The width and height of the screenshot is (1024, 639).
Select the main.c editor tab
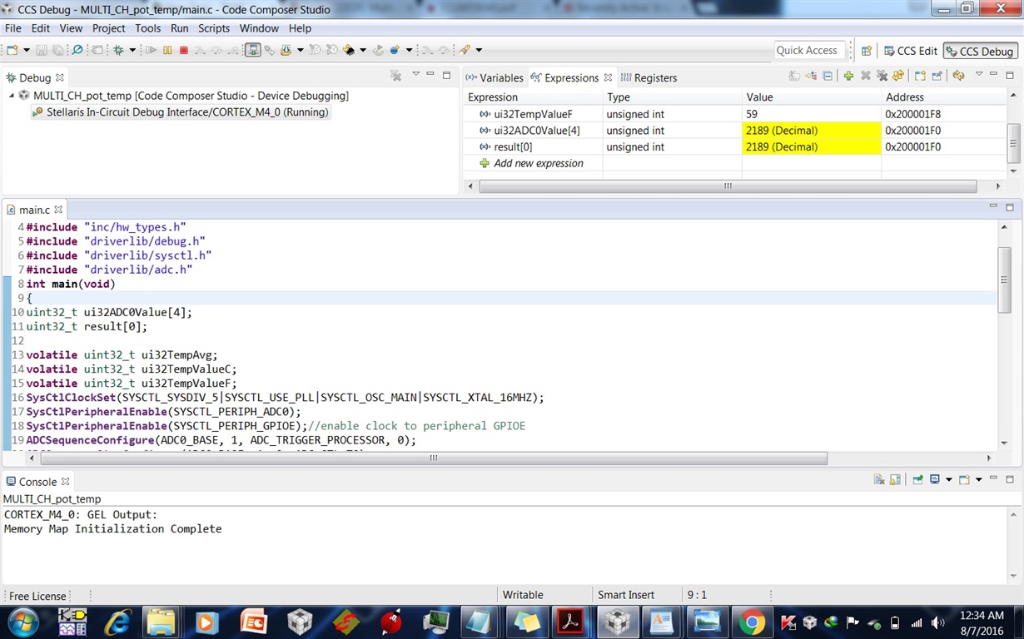click(x=35, y=210)
